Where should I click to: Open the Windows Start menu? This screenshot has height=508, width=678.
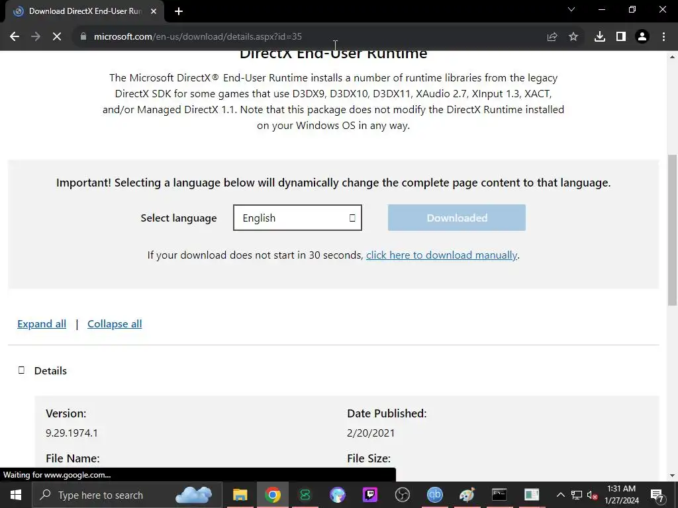tap(16, 495)
